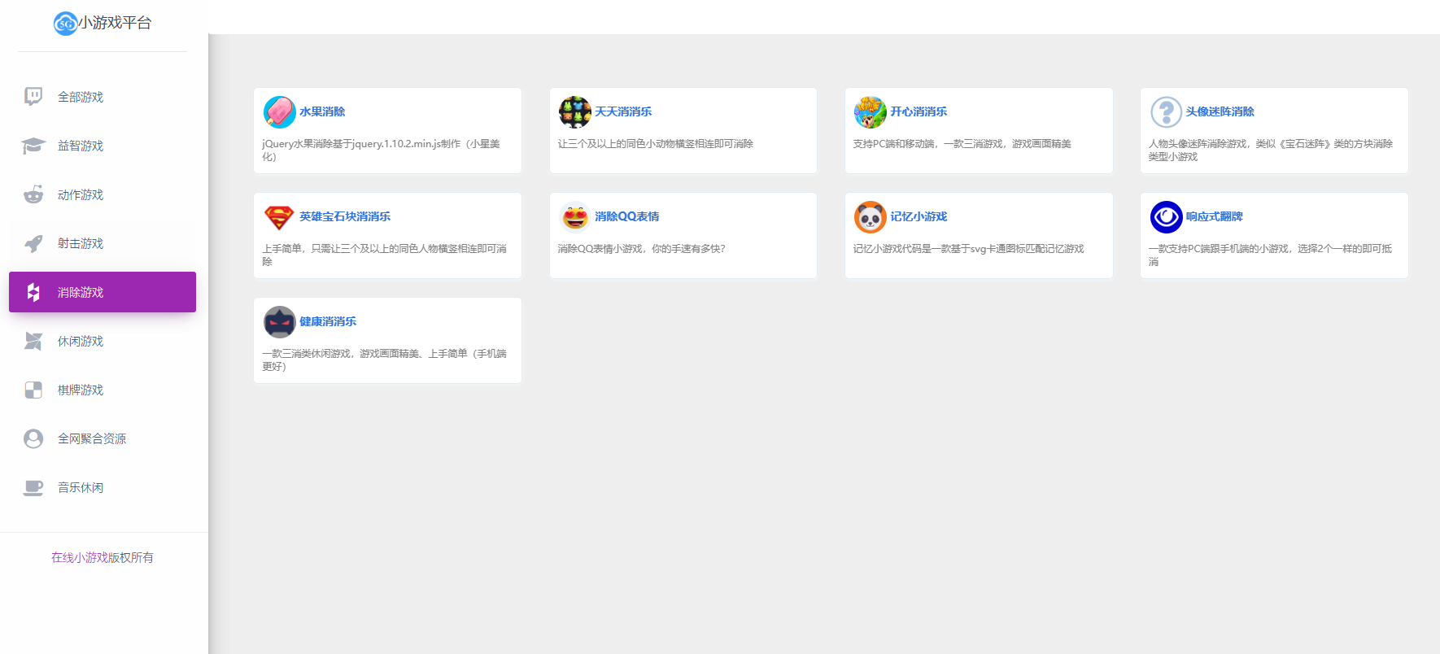Open the 消除QQ表情 game link

tap(627, 216)
